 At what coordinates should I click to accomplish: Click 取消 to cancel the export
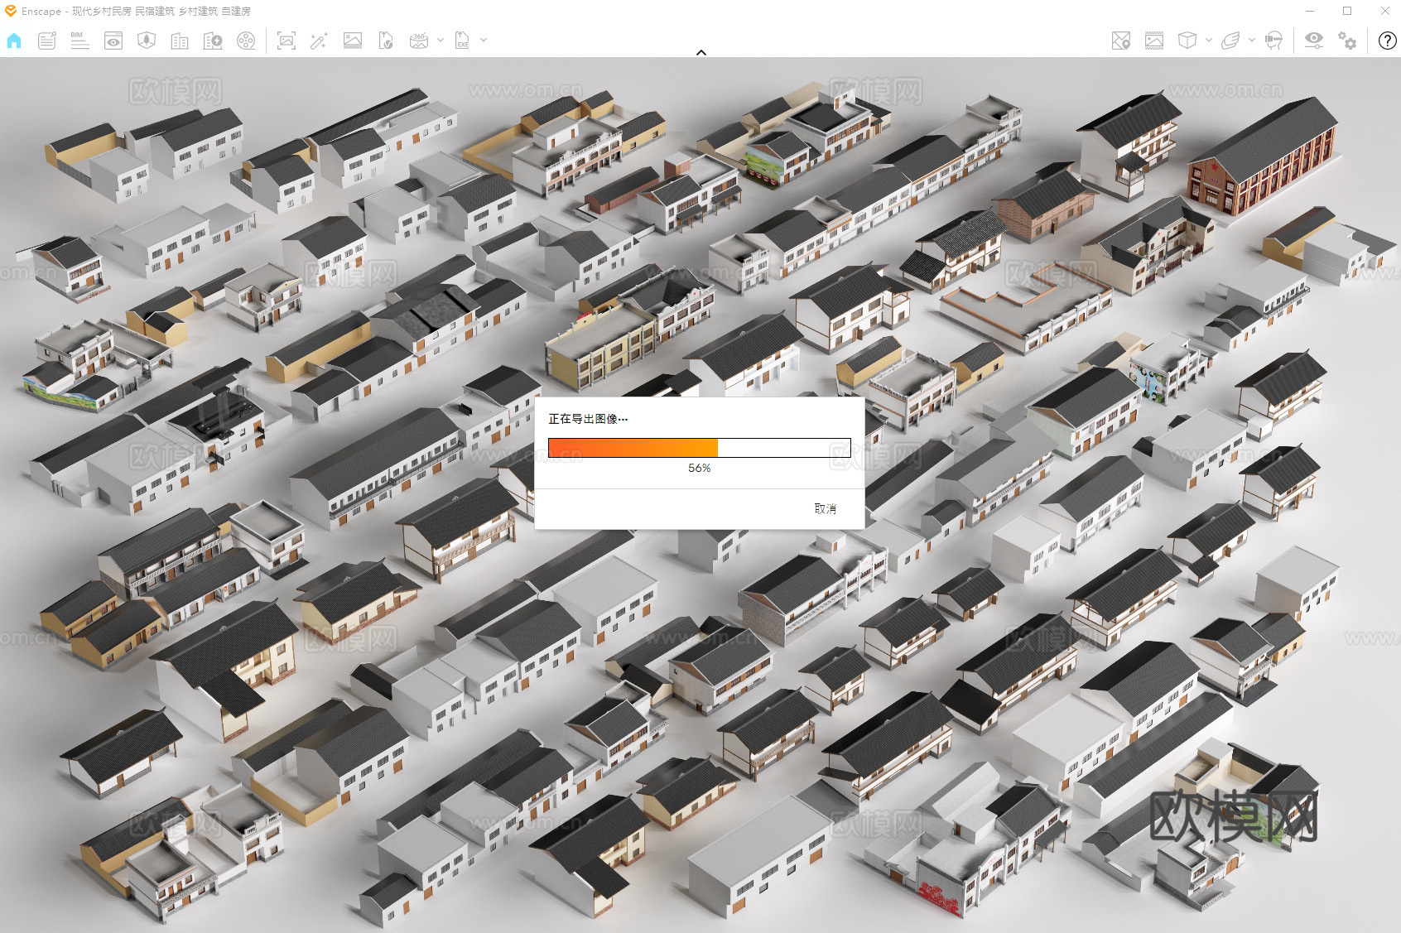click(x=826, y=508)
